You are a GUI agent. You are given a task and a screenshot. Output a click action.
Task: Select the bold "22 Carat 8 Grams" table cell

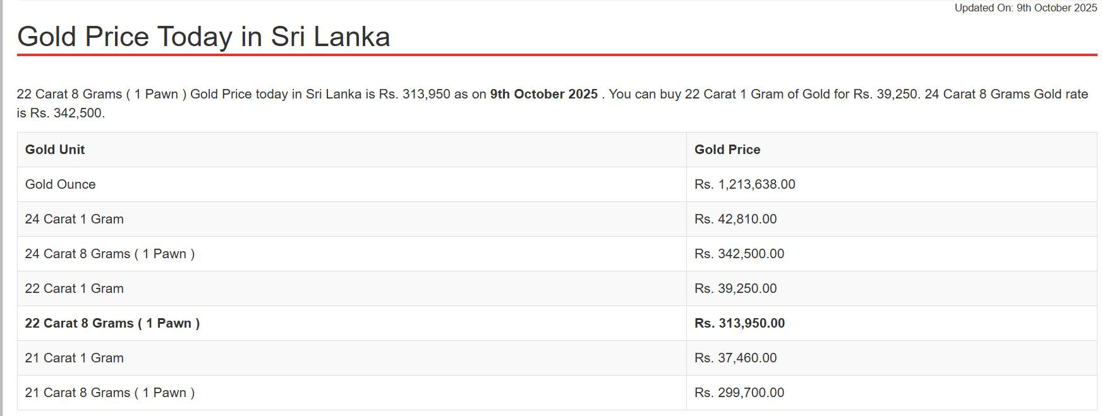(x=112, y=323)
